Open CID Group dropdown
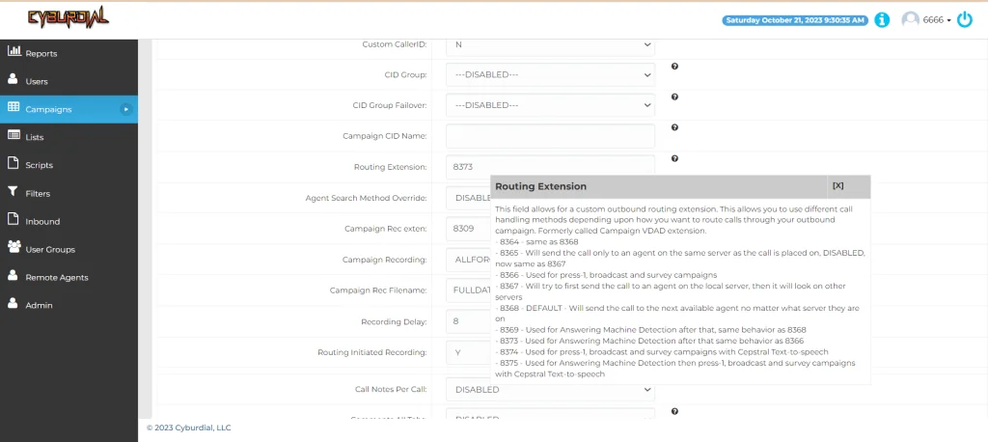This screenshot has width=988, height=442. point(550,74)
